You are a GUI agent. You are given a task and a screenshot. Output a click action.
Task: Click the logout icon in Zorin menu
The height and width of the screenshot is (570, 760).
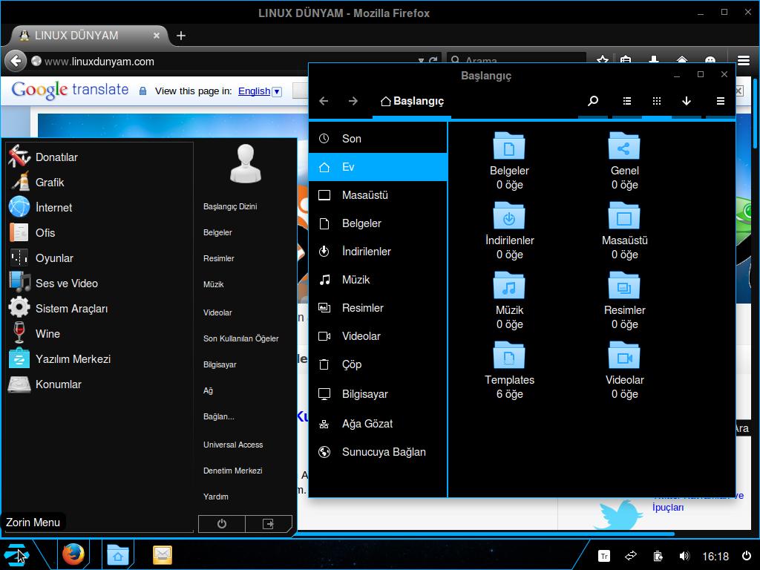[269, 523]
